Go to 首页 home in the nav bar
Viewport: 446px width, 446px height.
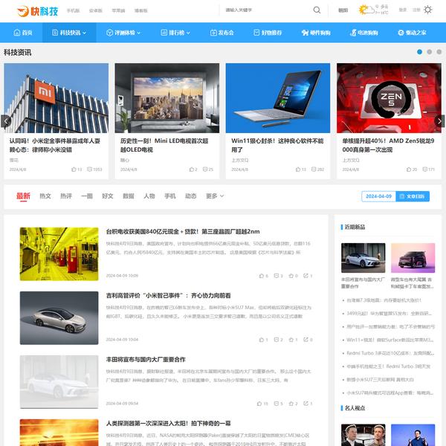tap(22, 33)
